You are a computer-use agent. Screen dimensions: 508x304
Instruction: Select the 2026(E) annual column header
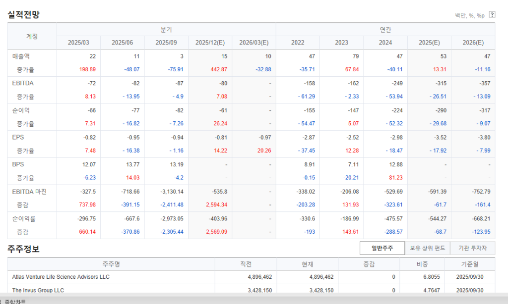pos(473,43)
